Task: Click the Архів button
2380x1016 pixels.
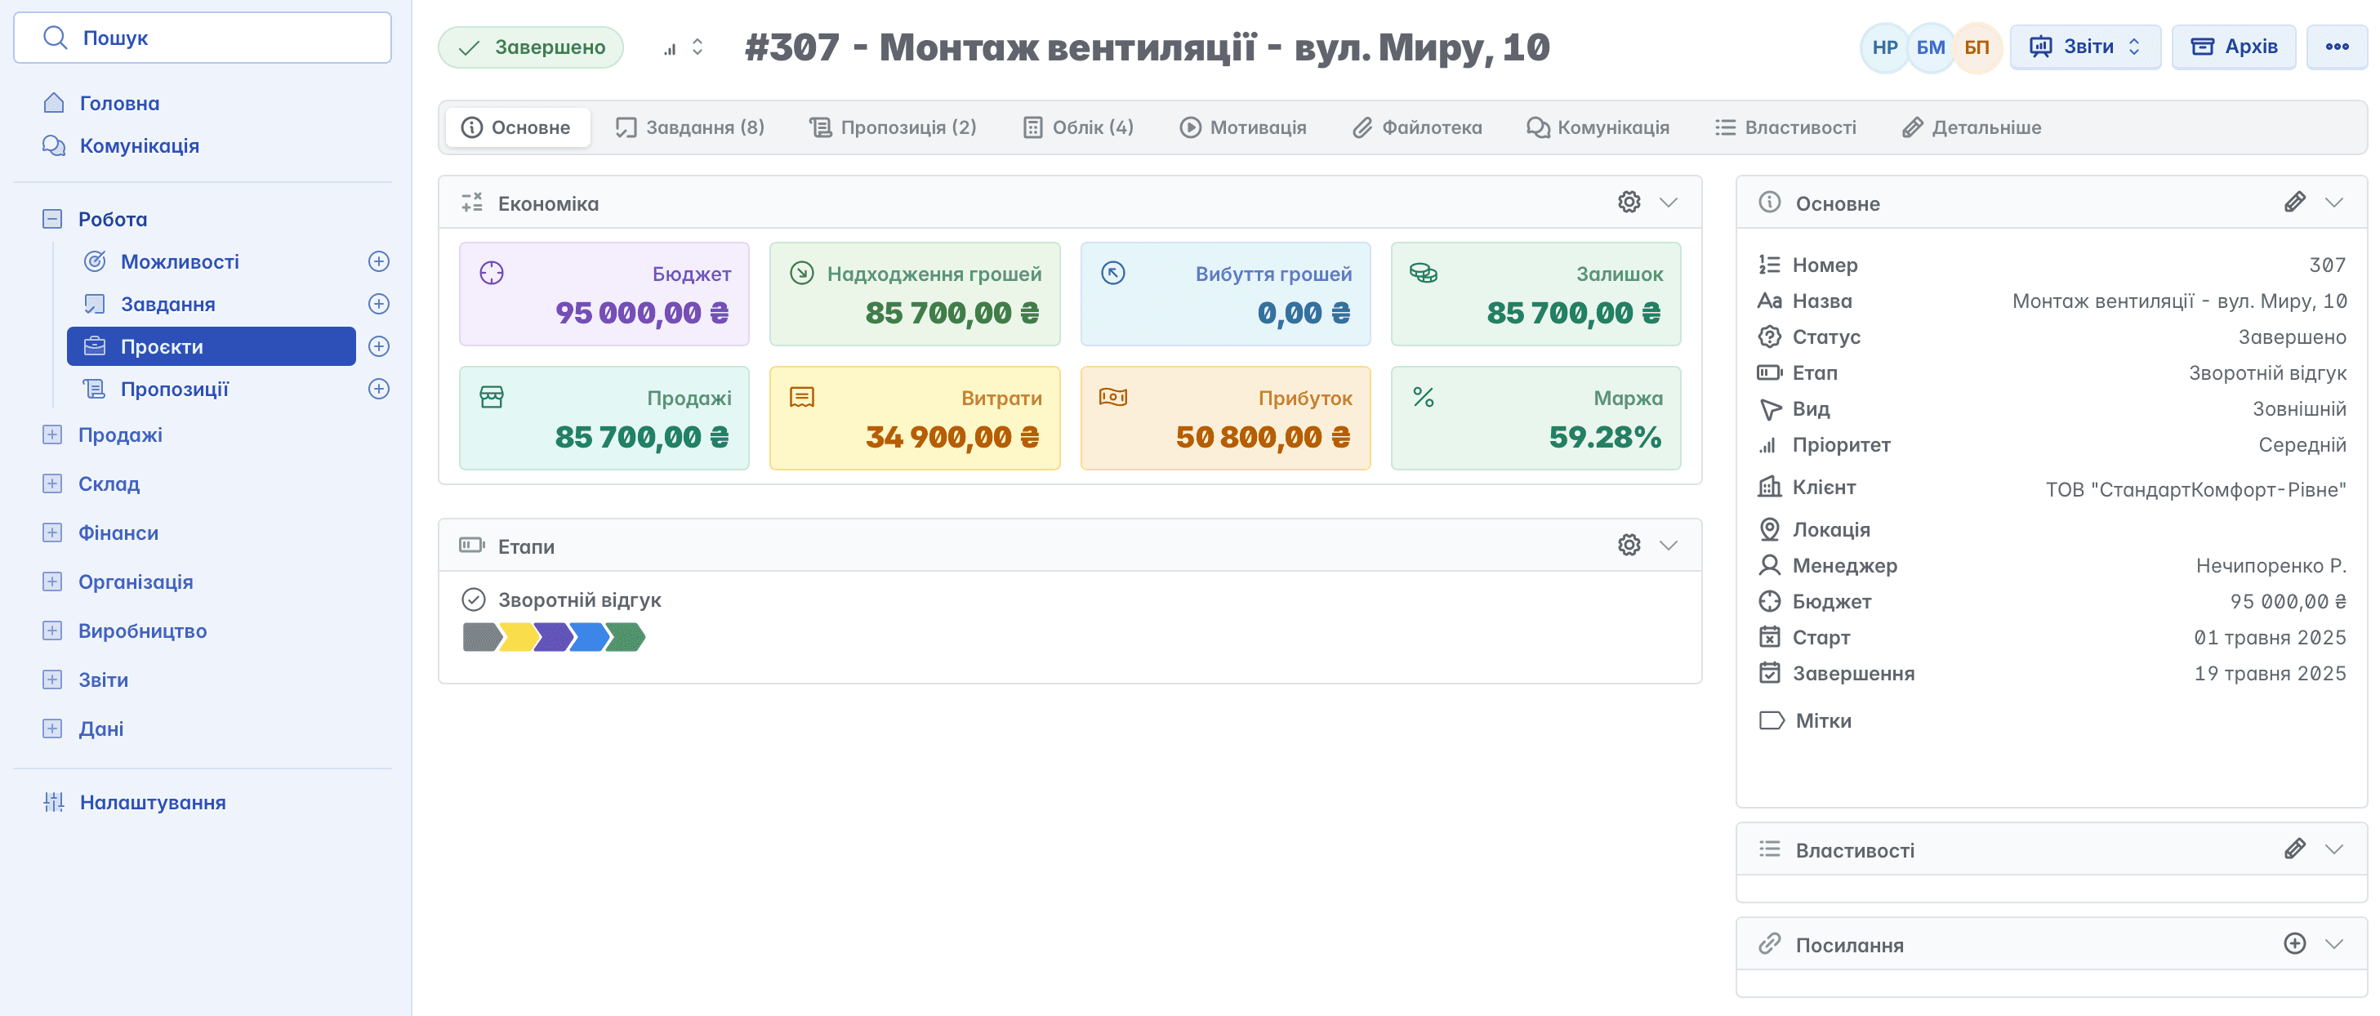Action: [x=2233, y=47]
